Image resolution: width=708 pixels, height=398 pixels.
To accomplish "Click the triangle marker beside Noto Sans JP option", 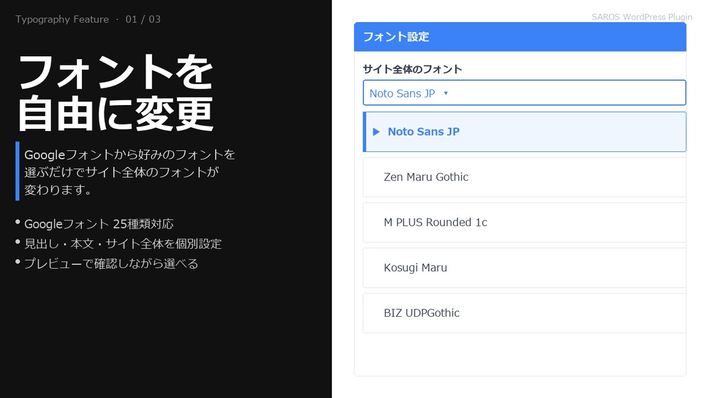I will pos(376,132).
